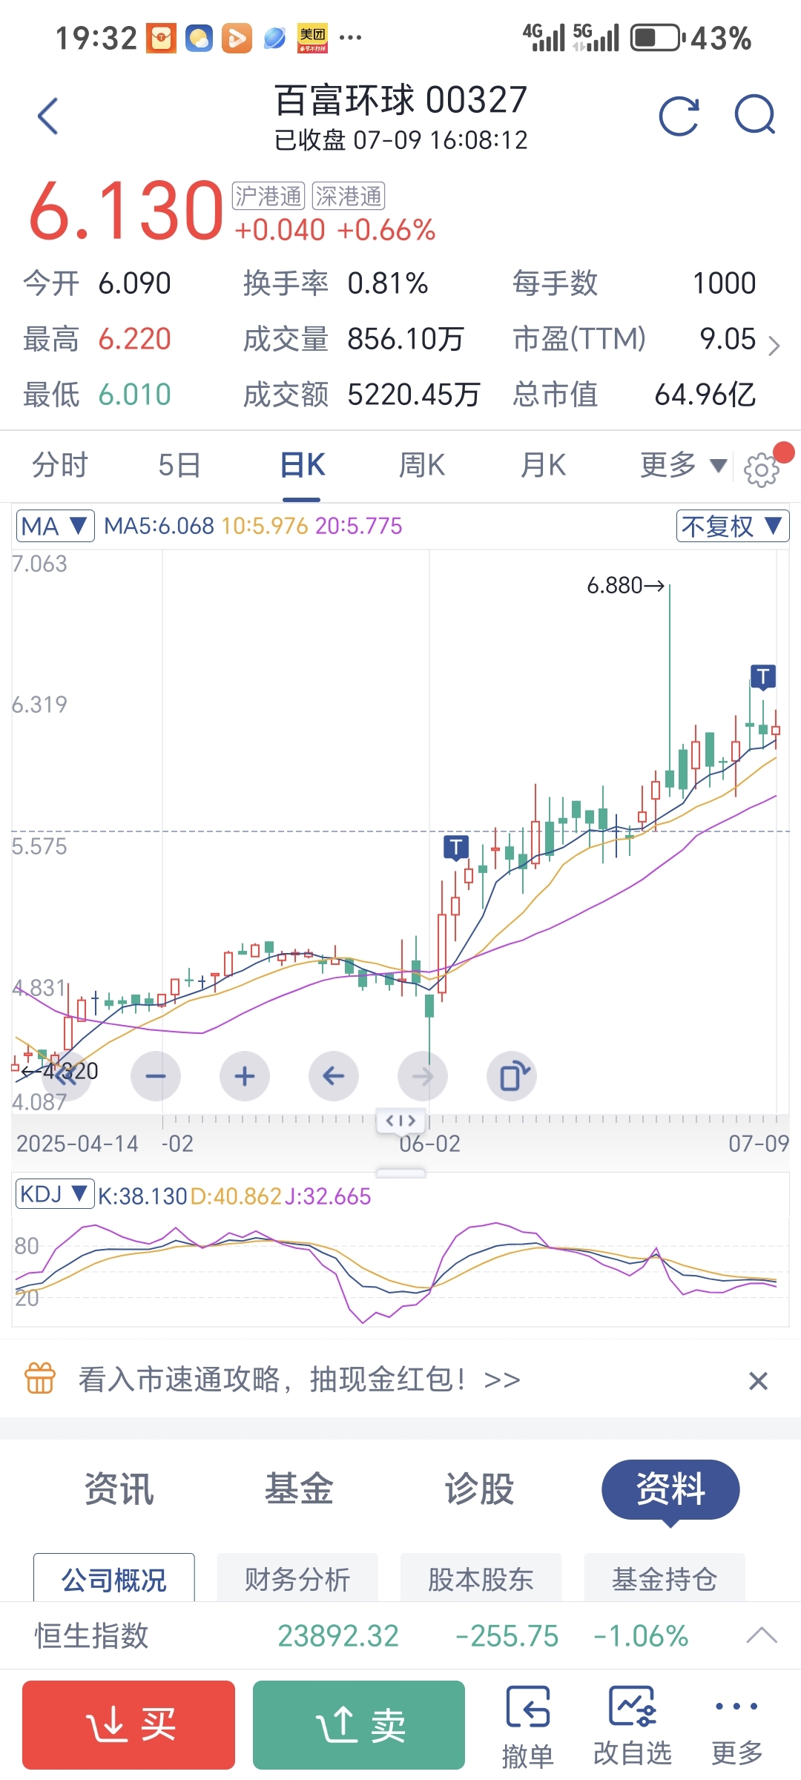
Task: Tap the panel resize handle above KDJ
Action: (x=400, y=1173)
